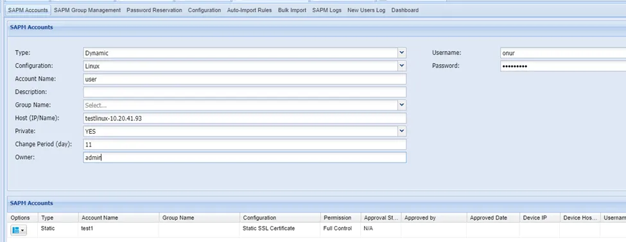Click the Username field containing onur
This screenshot has width=626, height=242.
(x=563, y=52)
